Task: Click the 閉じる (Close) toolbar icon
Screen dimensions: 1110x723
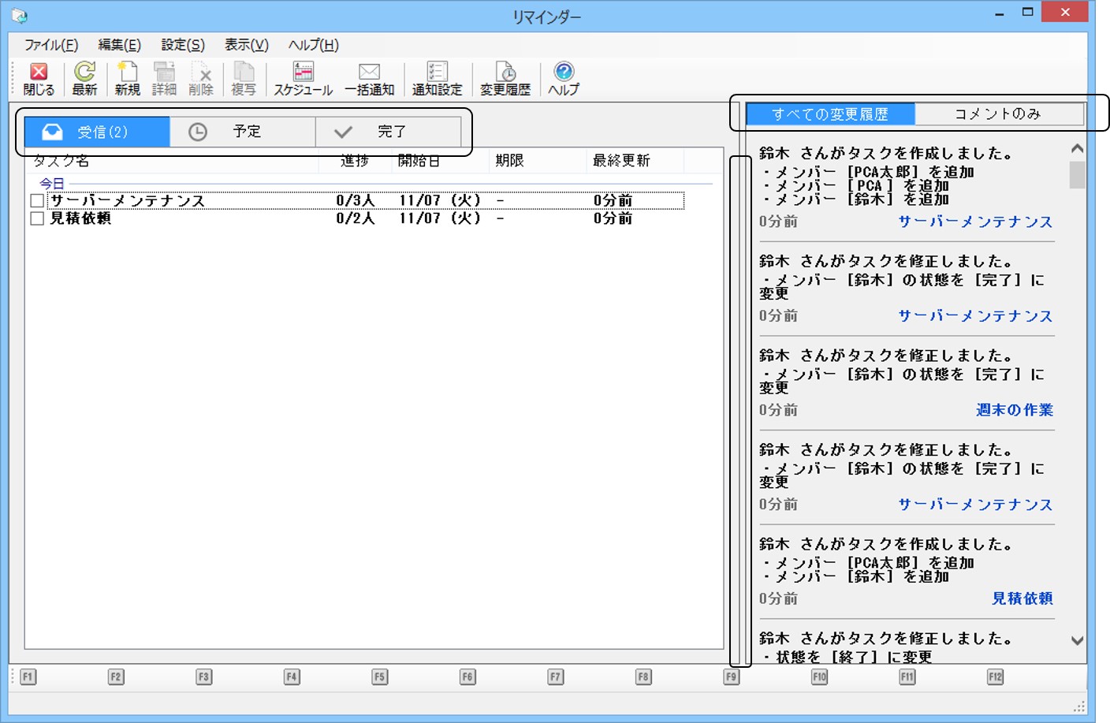Action: pyautogui.click(x=39, y=73)
